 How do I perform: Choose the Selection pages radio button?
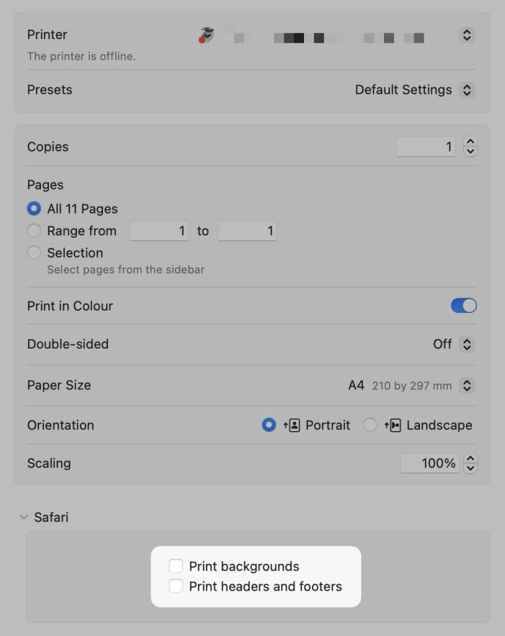(34, 253)
